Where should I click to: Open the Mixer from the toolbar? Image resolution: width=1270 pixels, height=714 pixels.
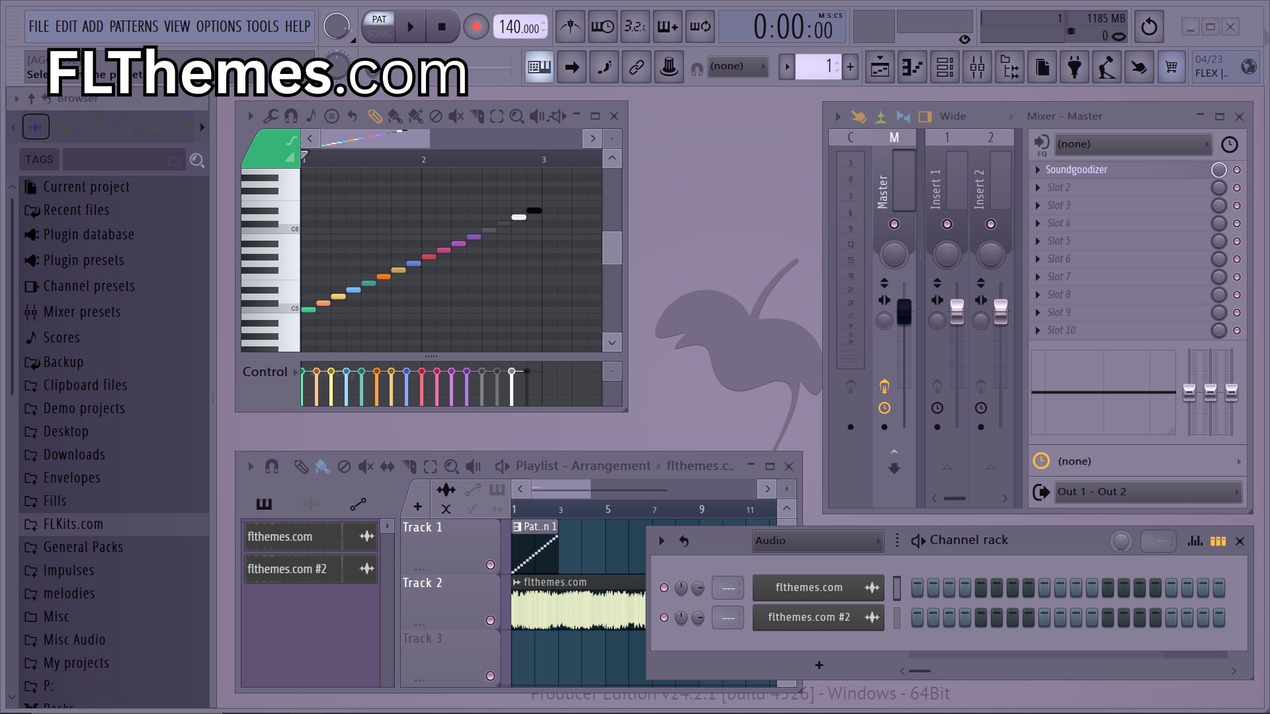coord(977,67)
